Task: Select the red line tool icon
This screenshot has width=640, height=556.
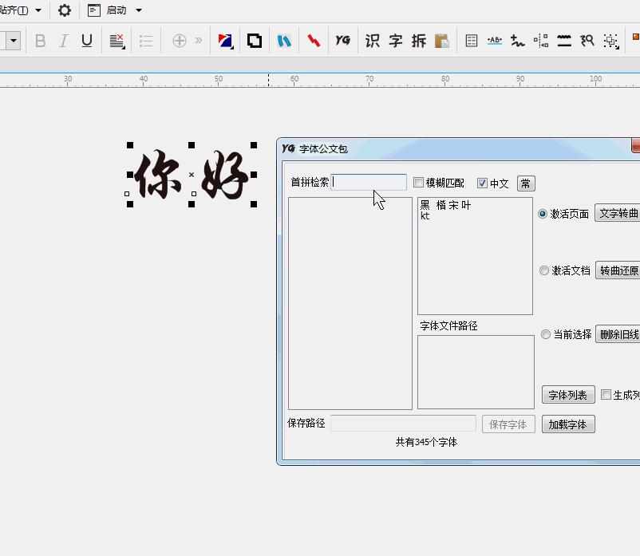Action: pyautogui.click(x=314, y=40)
